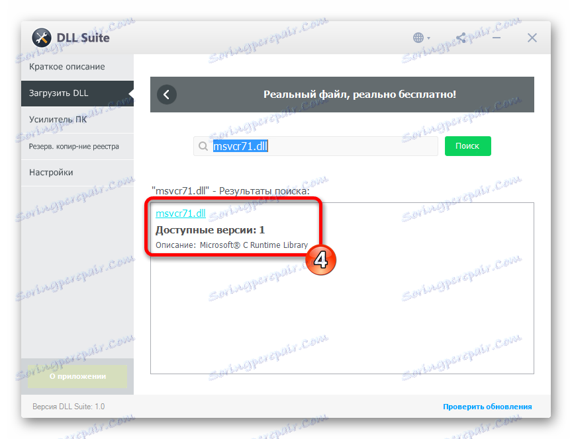The height and width of the screenshot is (439, 572).
Task: Close the DLL Suite window
Action: click(x=532, y=38)
